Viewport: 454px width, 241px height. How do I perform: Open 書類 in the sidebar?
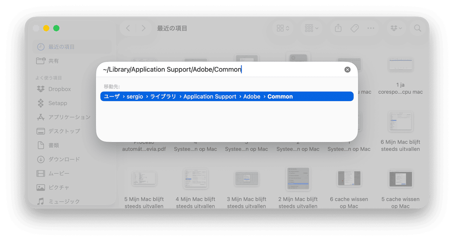(x=72, y=145)
